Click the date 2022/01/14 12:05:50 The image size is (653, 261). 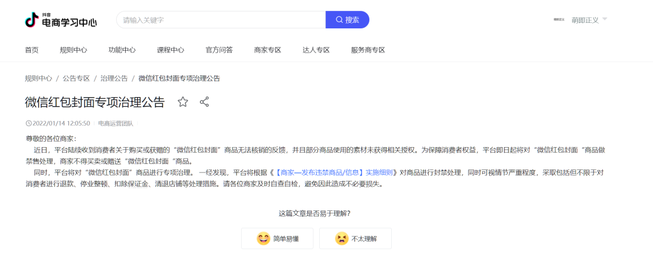[x=61, y=123]
